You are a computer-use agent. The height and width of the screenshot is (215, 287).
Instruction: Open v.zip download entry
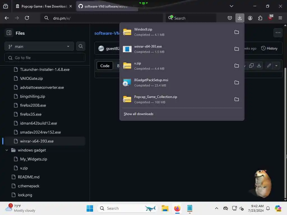click(176, 66)
